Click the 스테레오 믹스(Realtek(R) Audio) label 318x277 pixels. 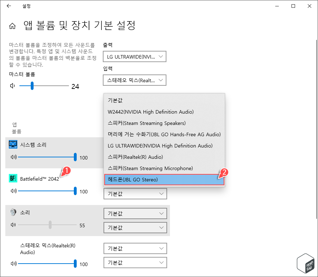coord(48,249)
